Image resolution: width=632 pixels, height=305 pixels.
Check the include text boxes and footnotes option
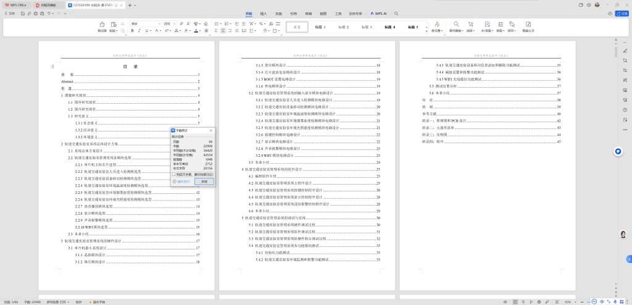(x=174, y=175)
